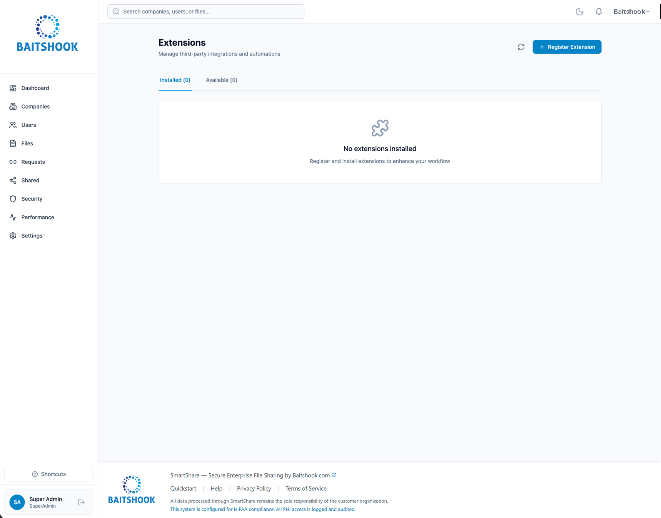The height and width of the screenshot is (518, 661).
Task: Open the Security section
Action: pos(32,199)
